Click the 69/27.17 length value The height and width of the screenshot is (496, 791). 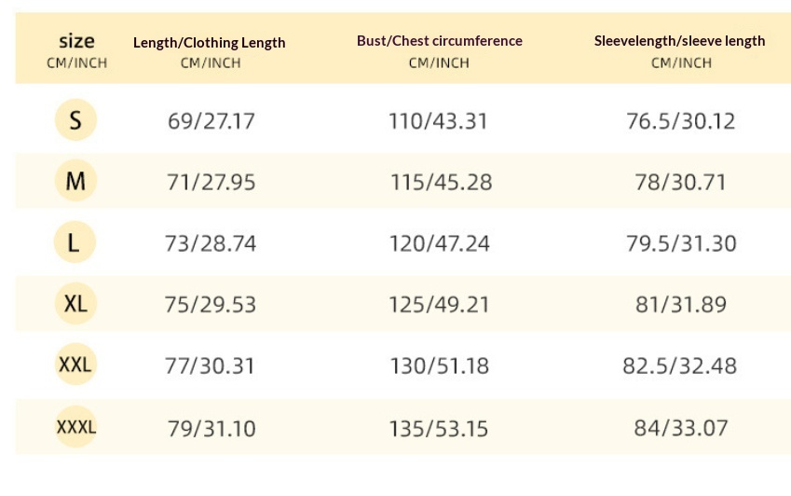pyautogui.click(x=211, y=121)
